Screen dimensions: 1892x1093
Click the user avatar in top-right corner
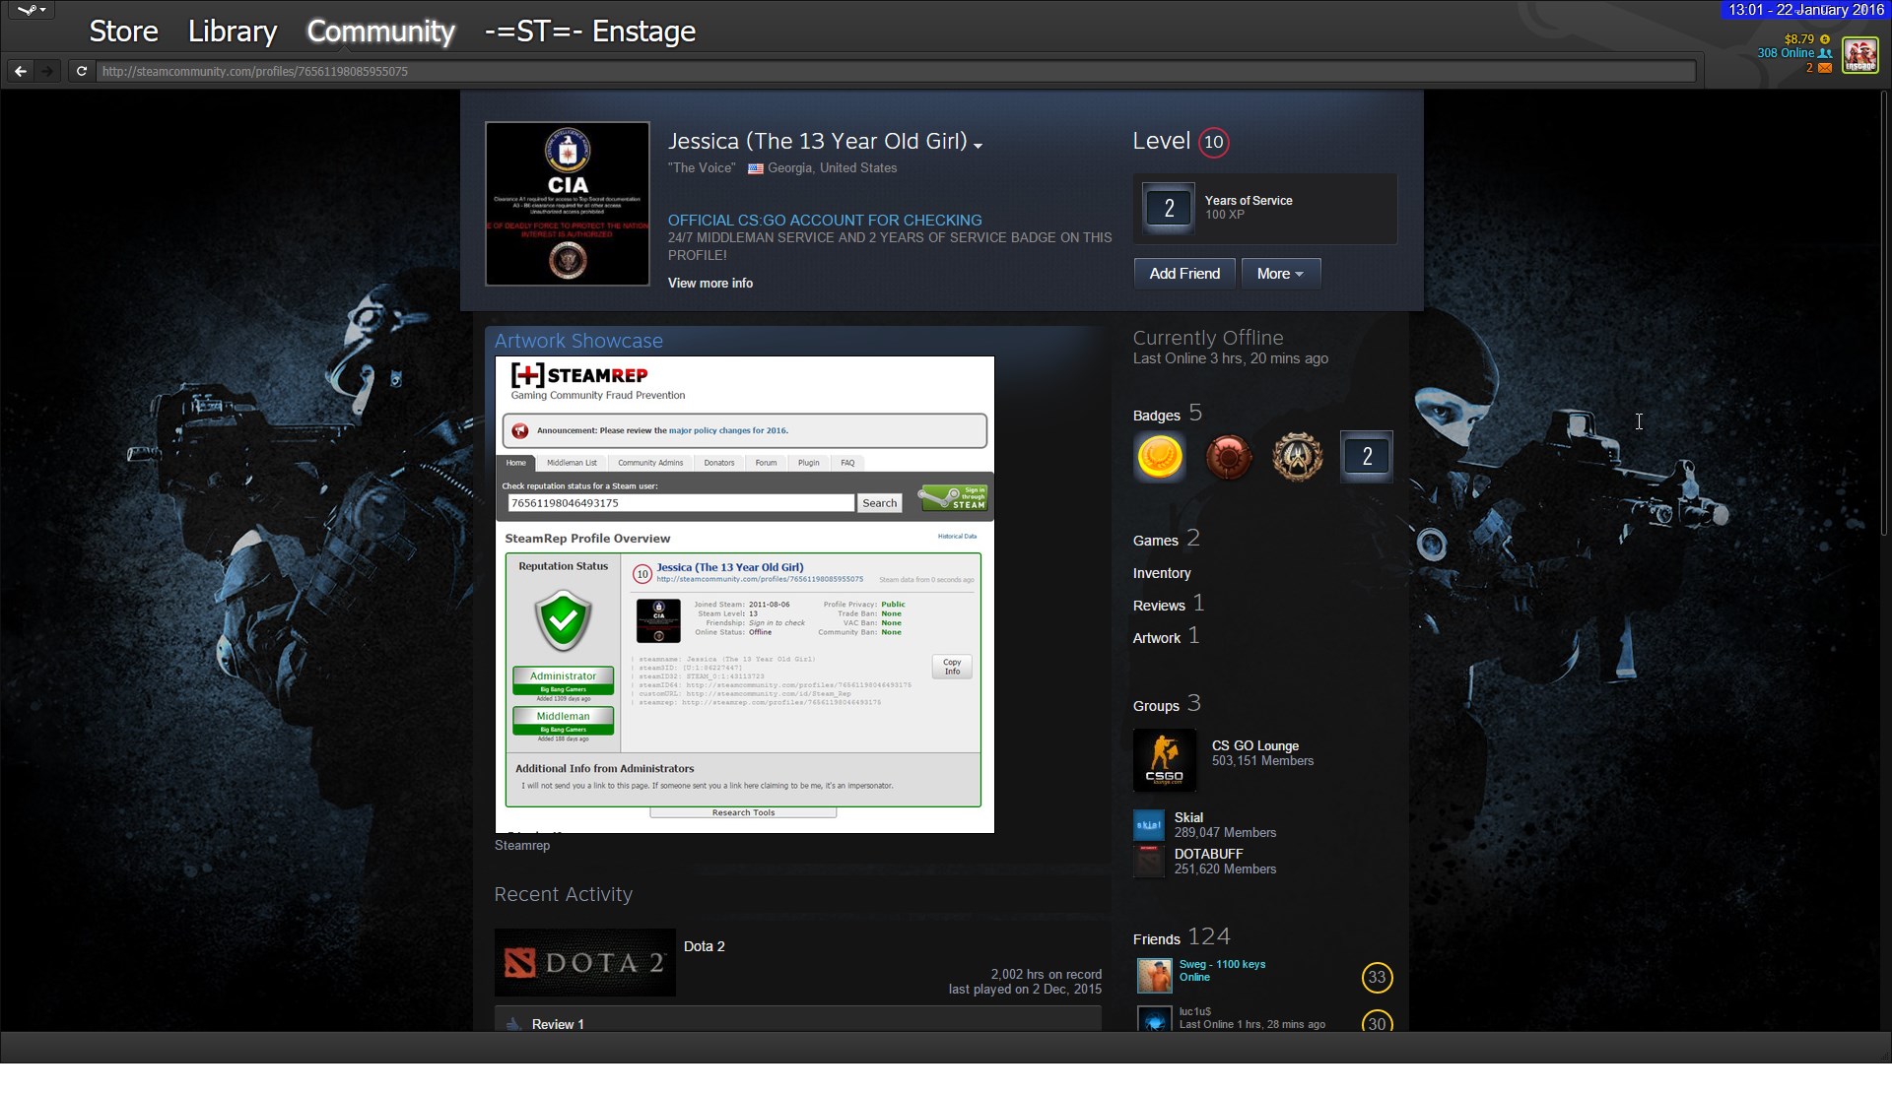click(x=1860, y=54)
